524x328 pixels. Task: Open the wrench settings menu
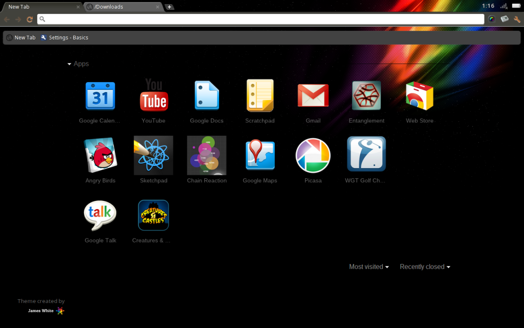pyautogui.click(x=517, y=19)
